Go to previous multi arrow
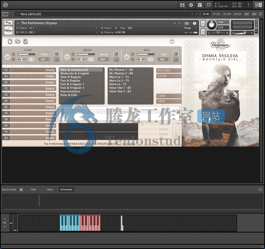This screenshot has height=249, width=265. 192,14
